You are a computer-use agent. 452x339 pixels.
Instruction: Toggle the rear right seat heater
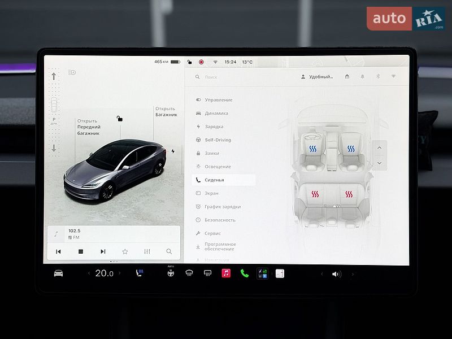[x=349, y=194]
